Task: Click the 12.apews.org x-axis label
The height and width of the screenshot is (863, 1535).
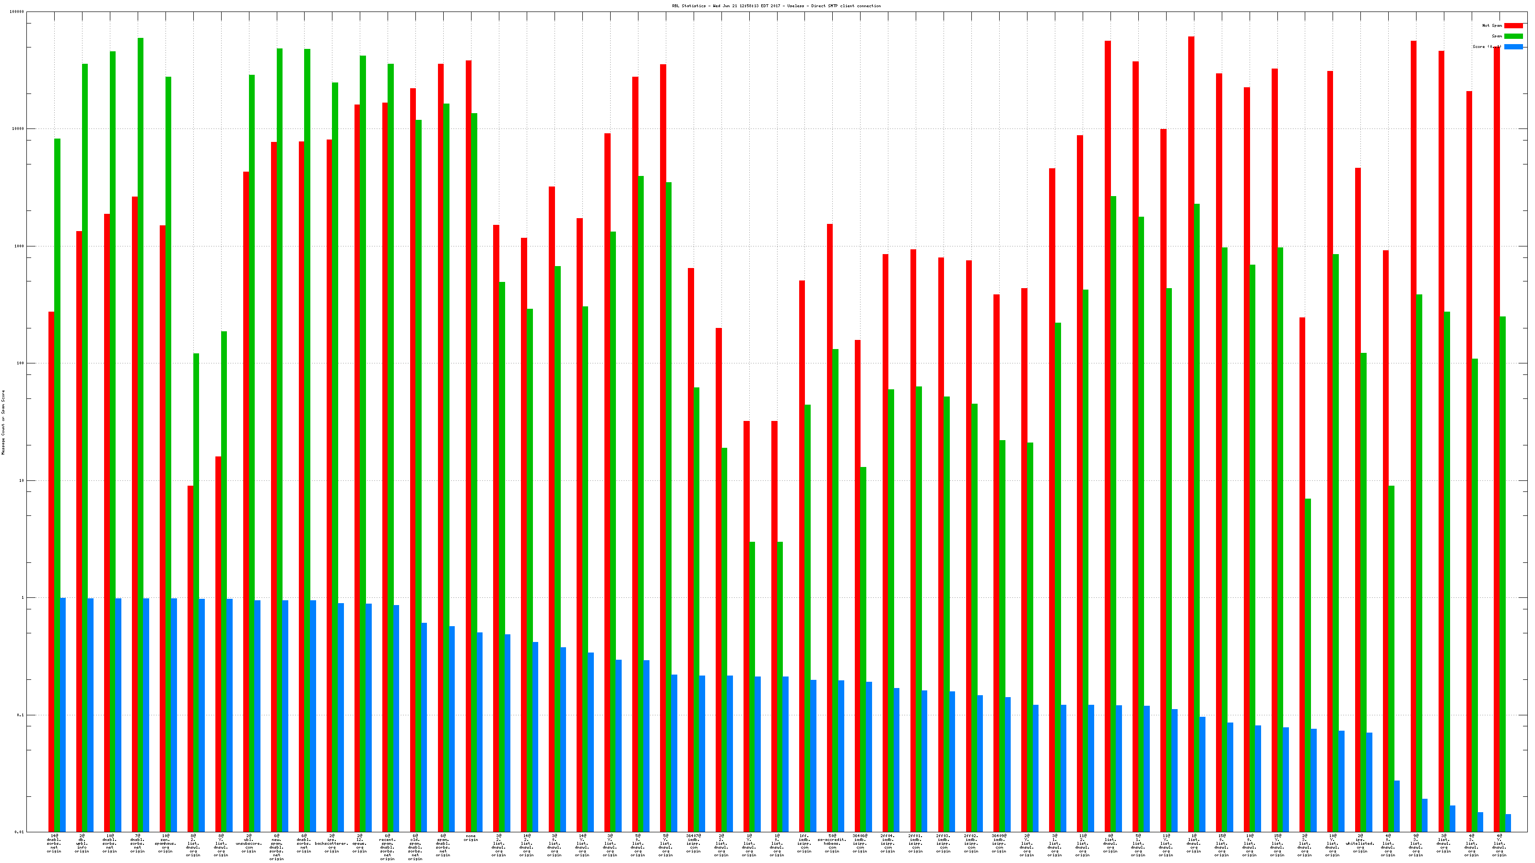Action: (x=359, y=844)
